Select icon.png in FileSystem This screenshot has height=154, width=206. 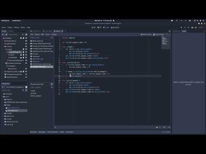(x=10, y=124)
